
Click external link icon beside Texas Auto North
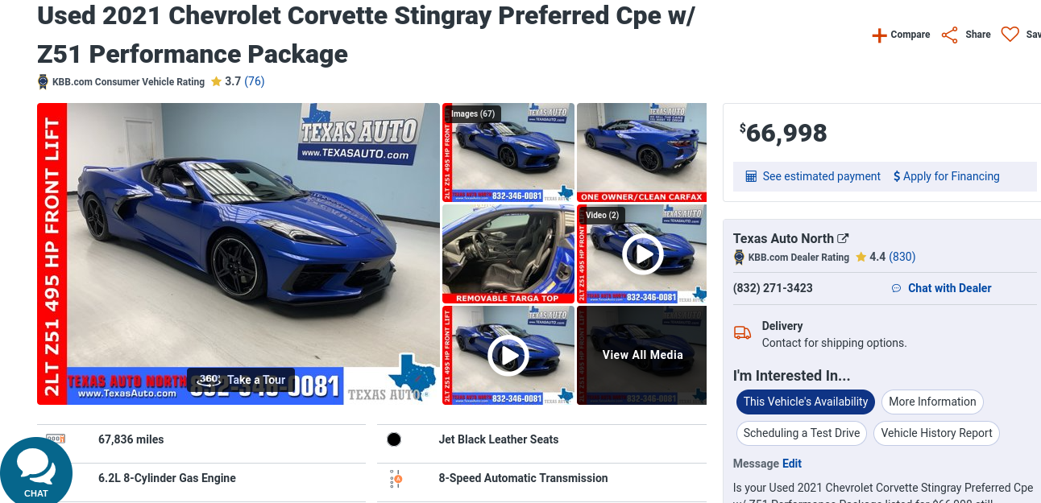point(843,238)
